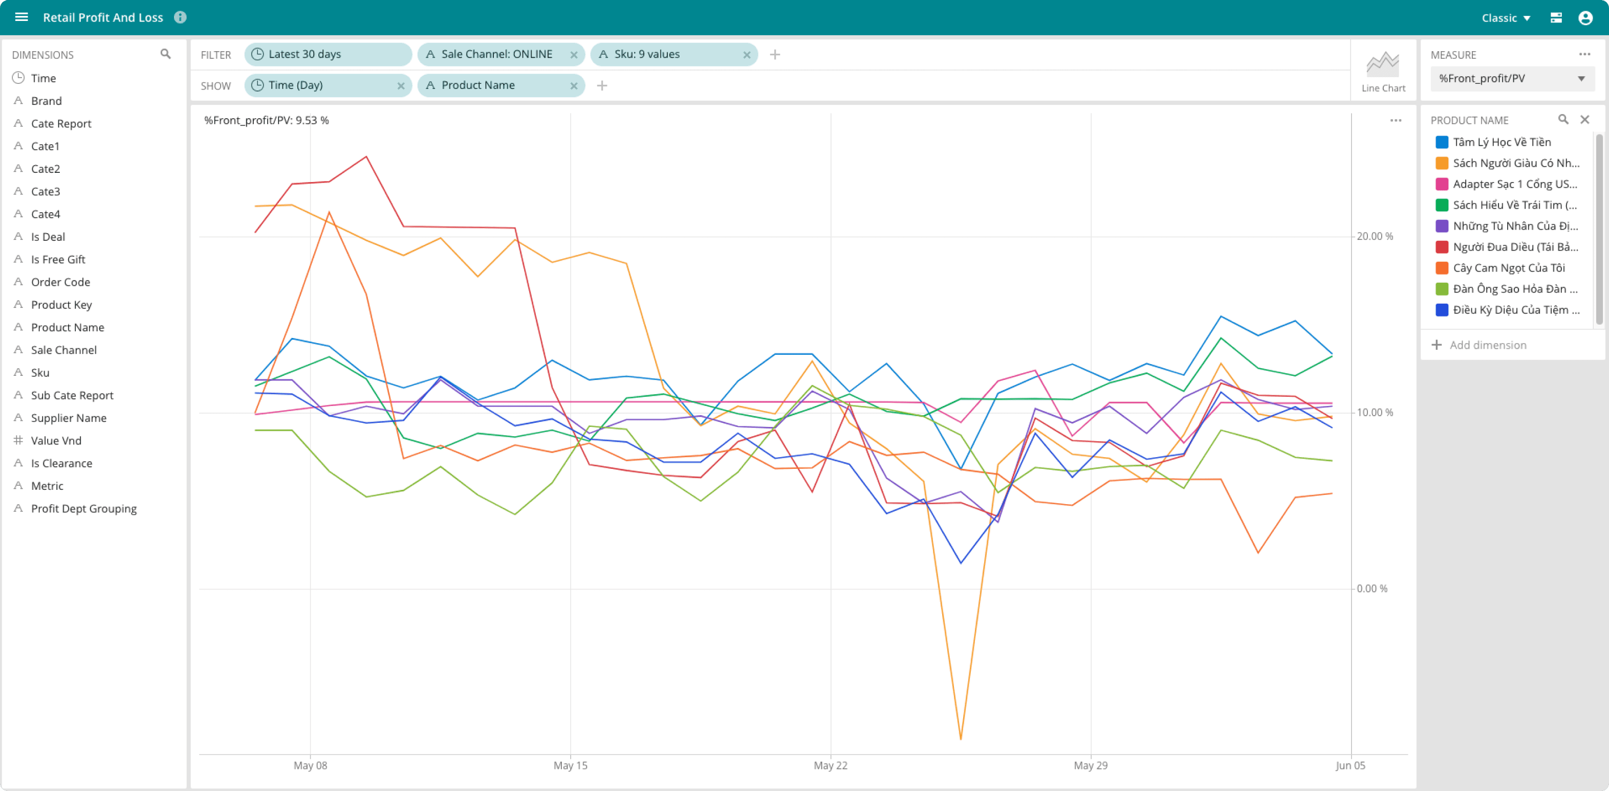Click the info icon beside Retail Profit And Loss
This screenshot has height=791, width=1609.
coord(180,17)
